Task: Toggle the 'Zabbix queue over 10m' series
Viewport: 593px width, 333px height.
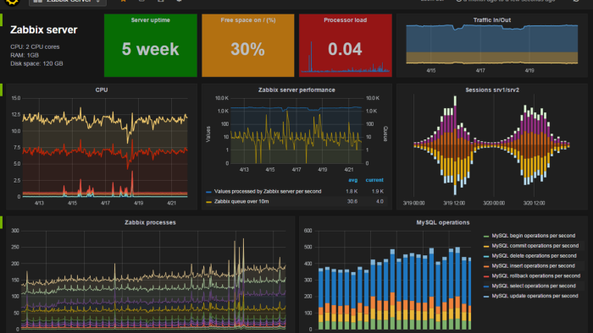Action: [x=241, y=201]
